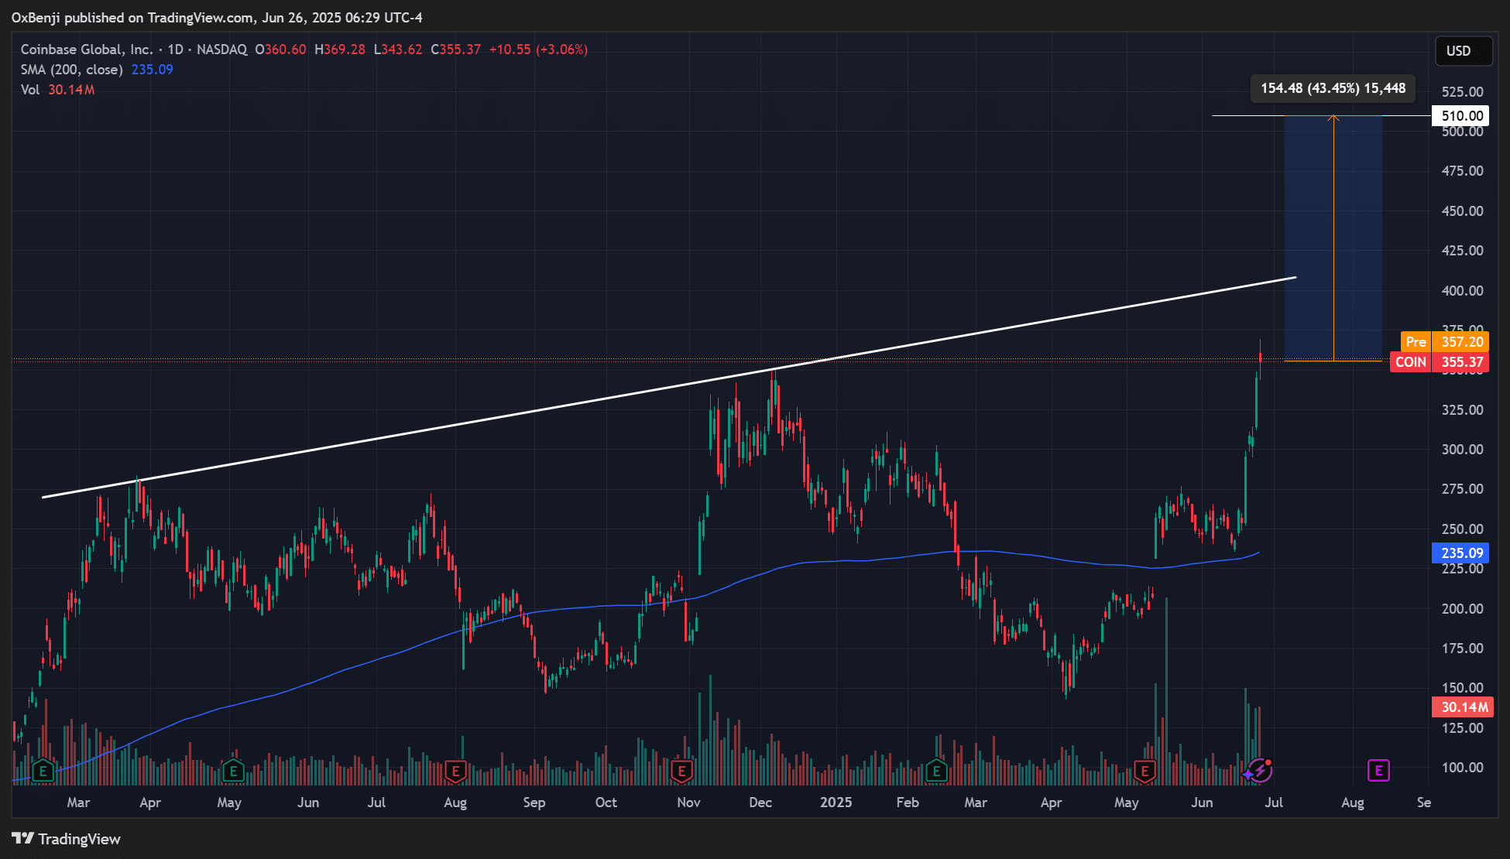
Task: Click the Dec label on time axis
Action: point(760,803)
